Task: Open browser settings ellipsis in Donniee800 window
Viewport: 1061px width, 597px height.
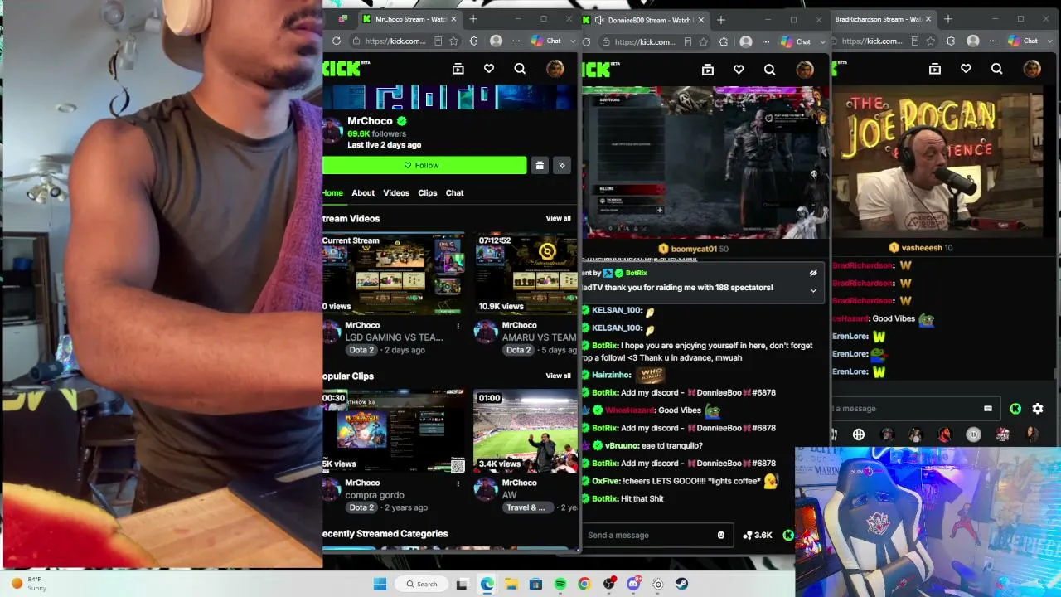Action: [x=766, y=41]
